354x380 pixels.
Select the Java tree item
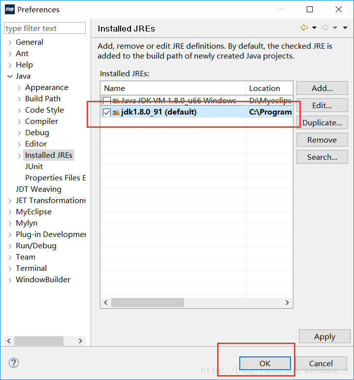[23, 76]
